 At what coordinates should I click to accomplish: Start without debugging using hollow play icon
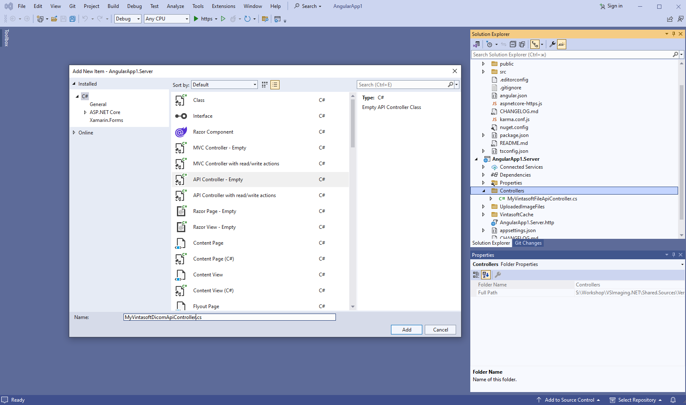pyautogui.click(x=223, y=19)
